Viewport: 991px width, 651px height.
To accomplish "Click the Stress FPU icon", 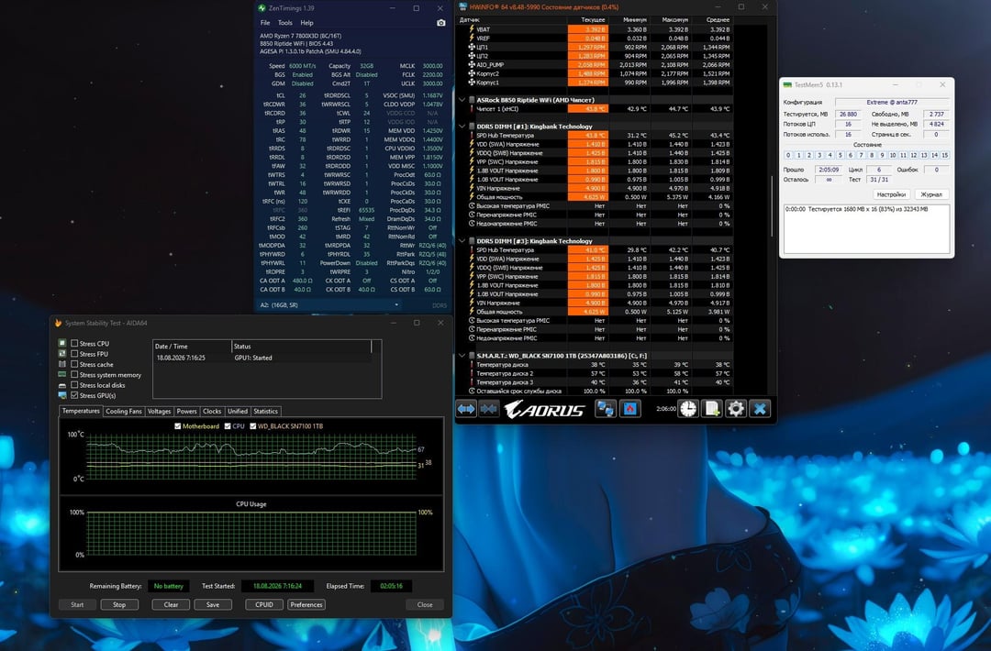I will click(x=62, y=354).
